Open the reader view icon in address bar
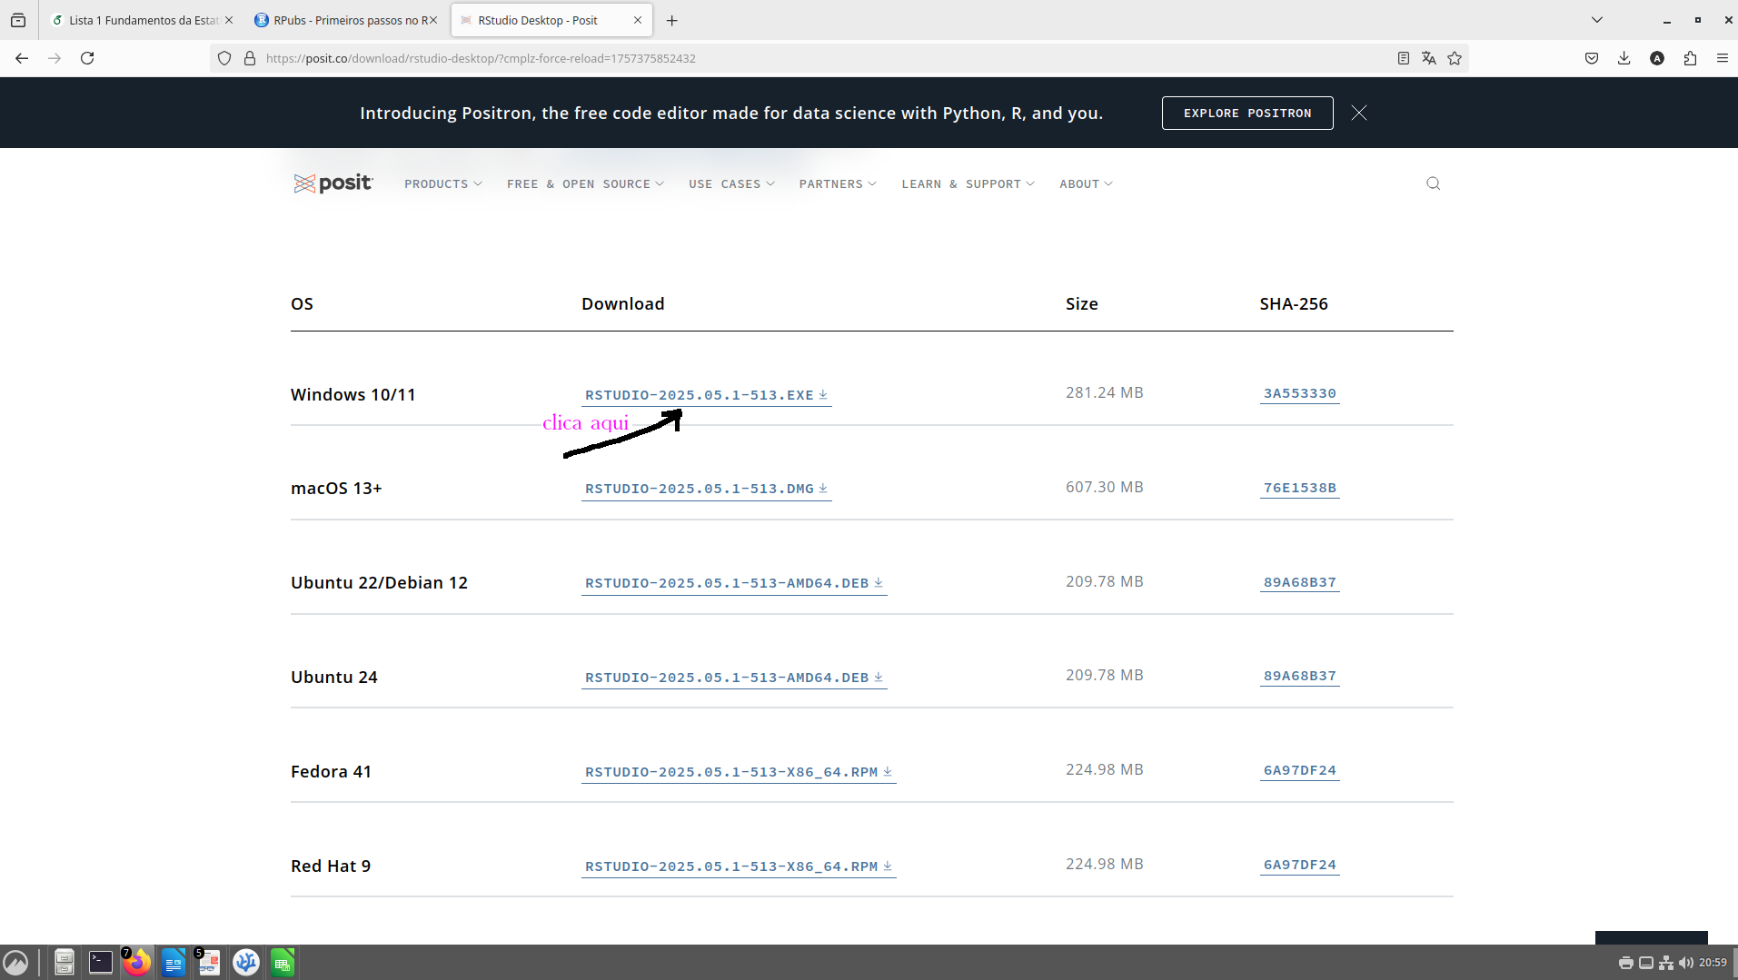 (1403, 58)
